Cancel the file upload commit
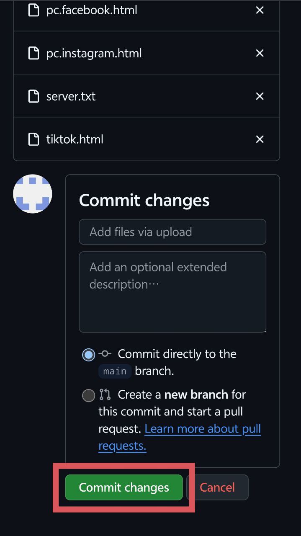Viewport: 301px width, 536px height. pos(217,487)
